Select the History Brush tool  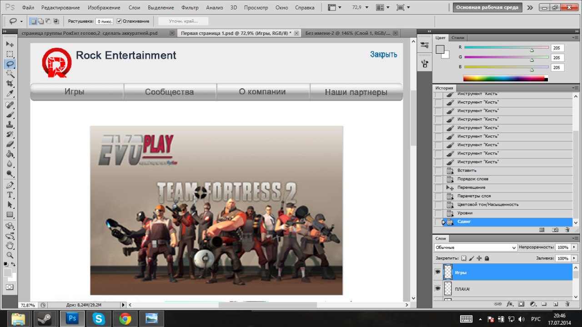10,135
